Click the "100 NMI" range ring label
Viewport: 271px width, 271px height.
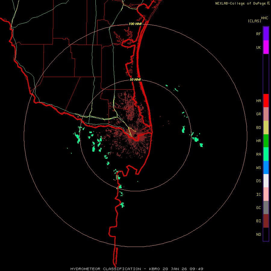(x=135, y=24)
